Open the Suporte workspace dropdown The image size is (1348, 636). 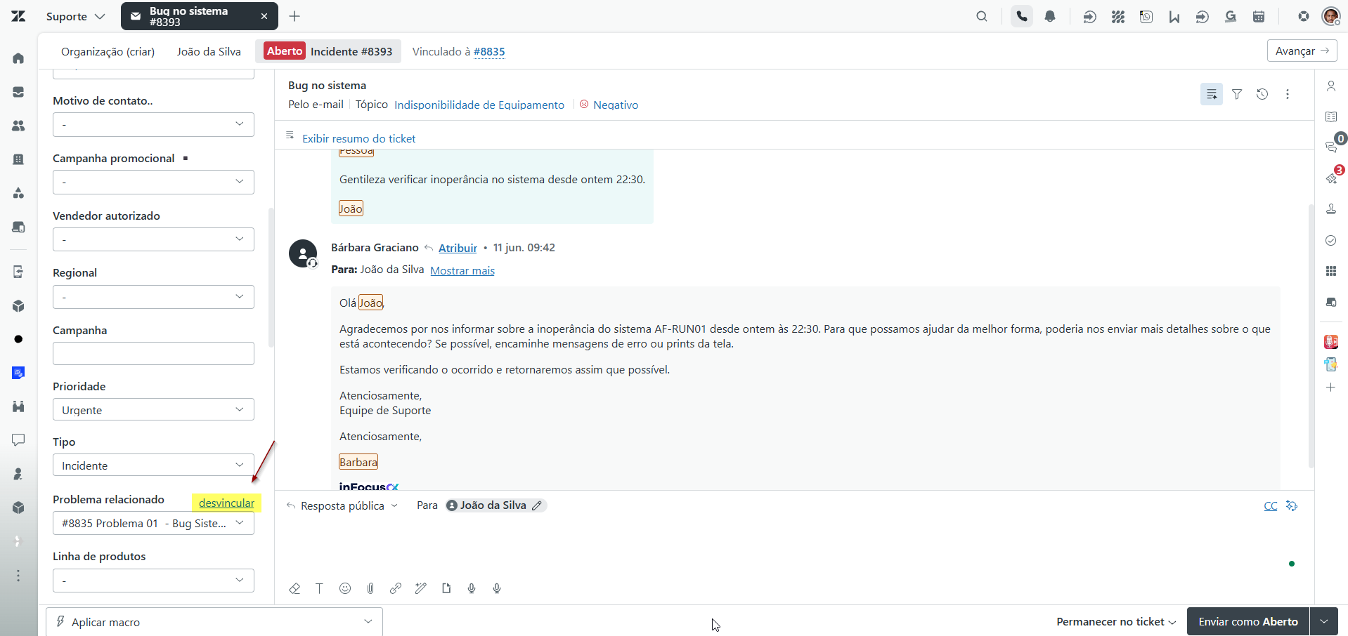click(75, 16)
